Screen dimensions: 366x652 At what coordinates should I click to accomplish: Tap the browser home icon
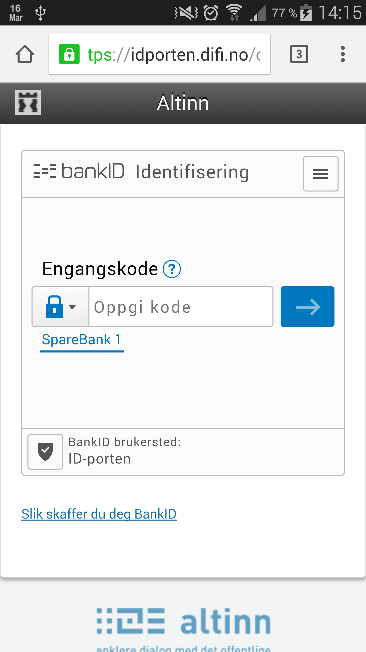point(25,54)
